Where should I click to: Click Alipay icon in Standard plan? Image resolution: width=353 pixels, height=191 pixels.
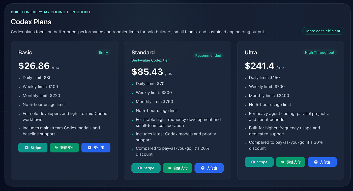click(203, 168)
